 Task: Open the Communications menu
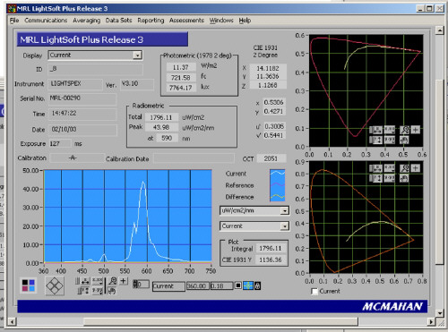coord(46,21)
